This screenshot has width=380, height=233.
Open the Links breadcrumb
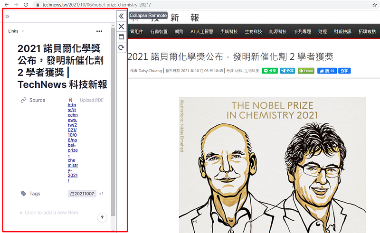coord(13,31)
